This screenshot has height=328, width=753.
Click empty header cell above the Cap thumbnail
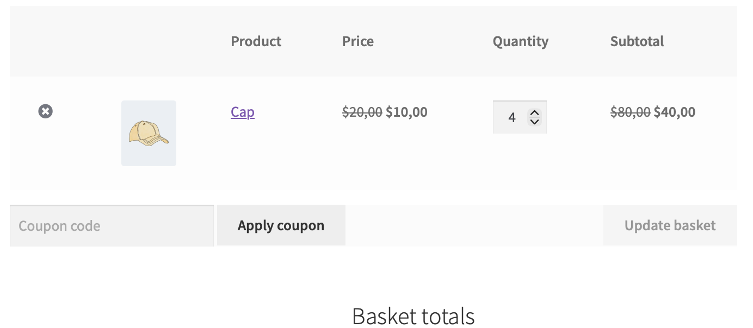pyautogui.click(x=149, y=41)
